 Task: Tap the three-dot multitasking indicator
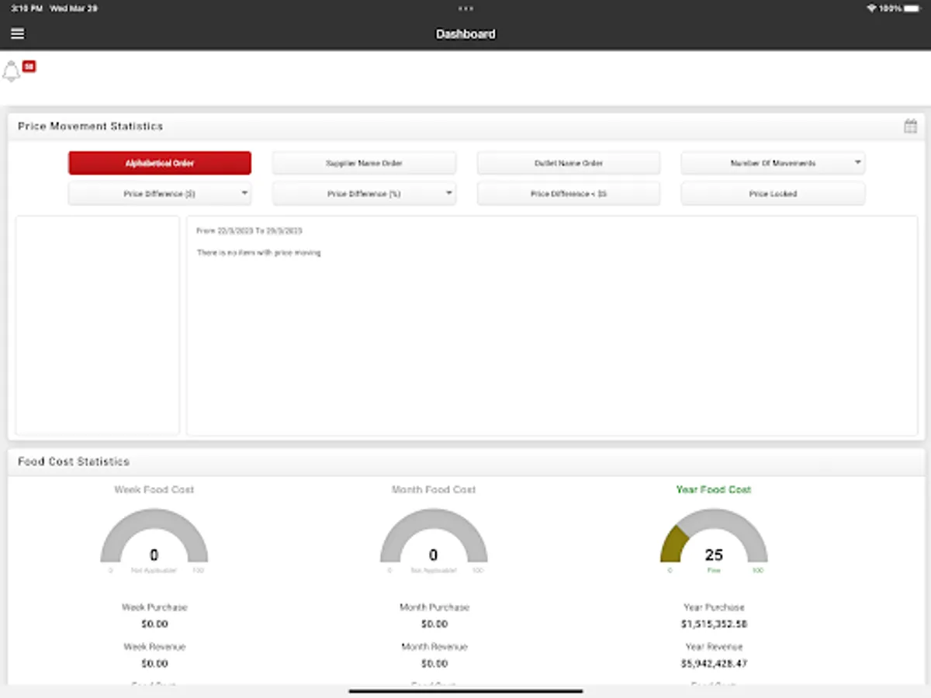465,9
